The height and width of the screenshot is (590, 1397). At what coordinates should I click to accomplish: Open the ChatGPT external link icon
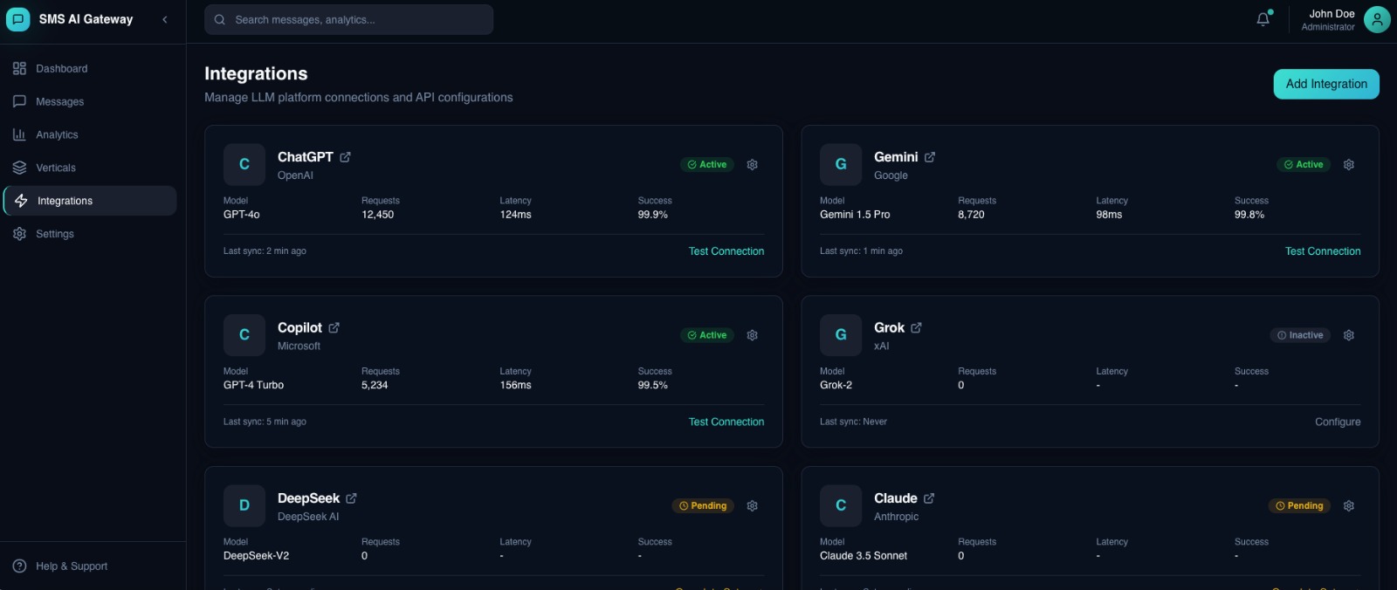pos(346,157)
